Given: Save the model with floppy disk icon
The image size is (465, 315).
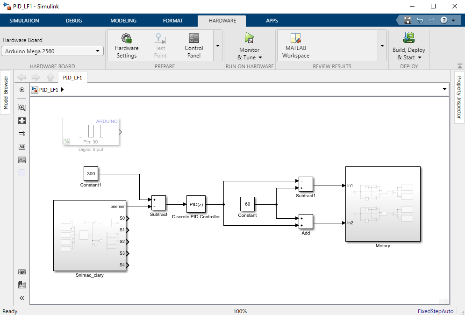Looking at the screenshot, I should click(408, 21).
